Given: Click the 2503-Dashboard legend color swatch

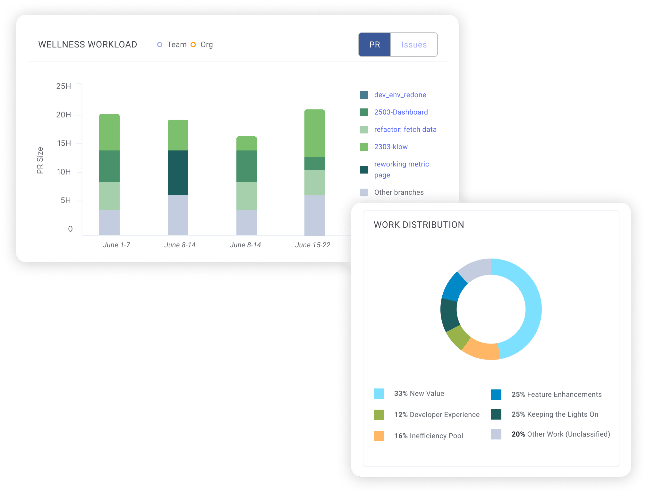Looking at the screenshot, I should [364, 112].
